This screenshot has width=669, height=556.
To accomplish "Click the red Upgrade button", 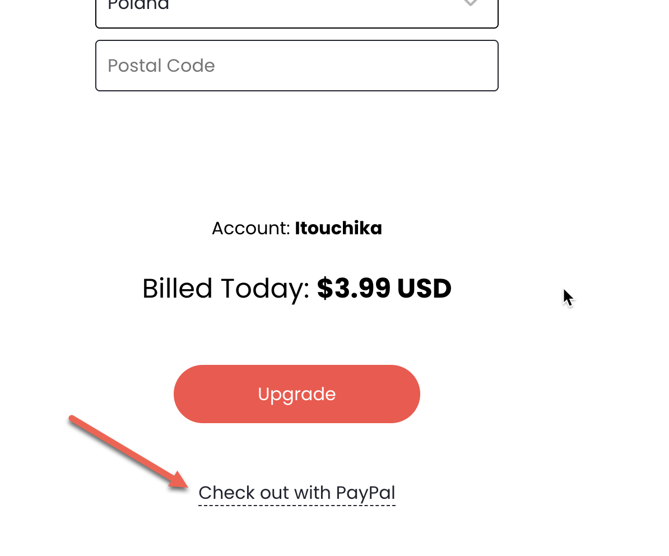I will 296,394.
